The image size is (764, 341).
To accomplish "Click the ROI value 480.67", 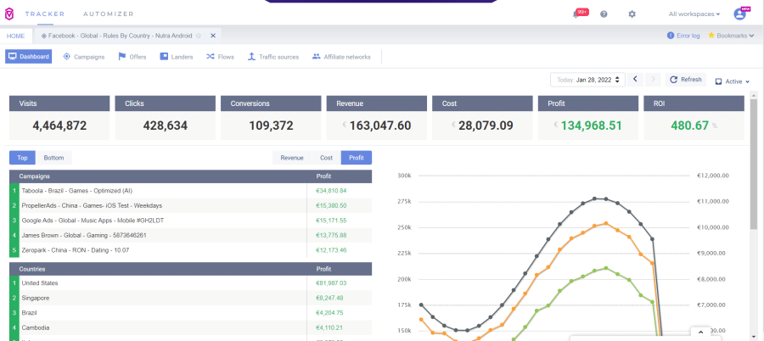I will click(689, 126).
